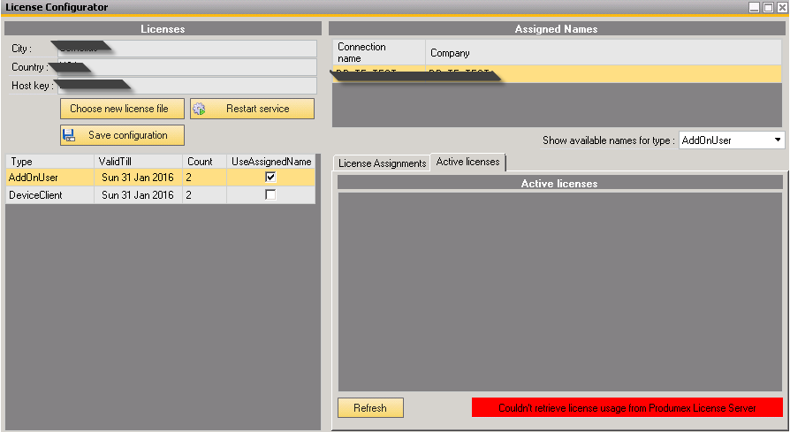This screenshot has width=790, height=432.
Task: Select the Active licenses tab
Action: coord(467,162)
